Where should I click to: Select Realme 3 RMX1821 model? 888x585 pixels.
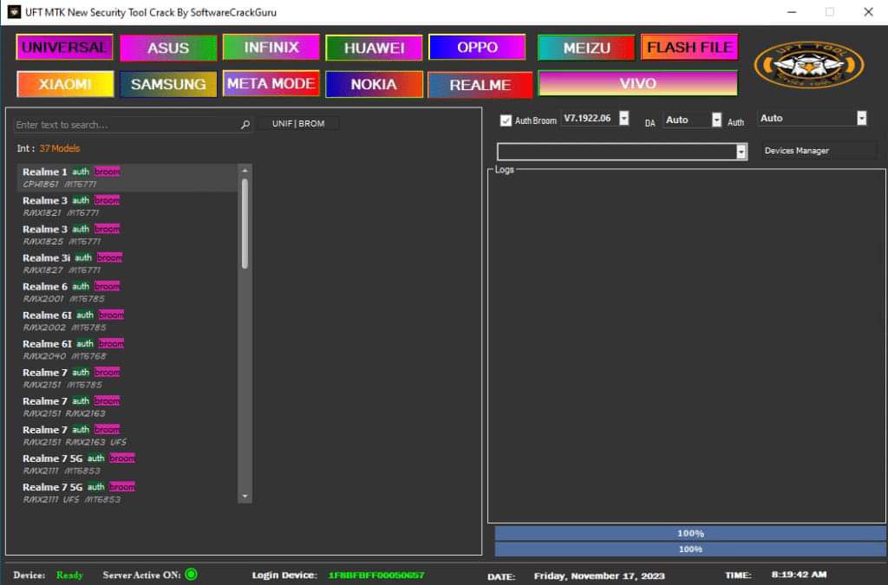(x=128, y=206)
